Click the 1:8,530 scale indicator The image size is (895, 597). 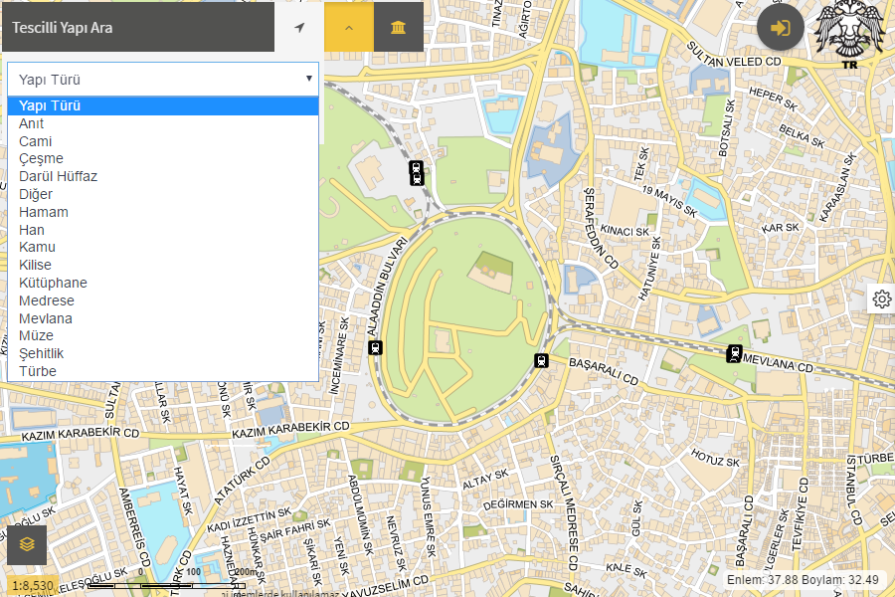[x=33, y=585]
